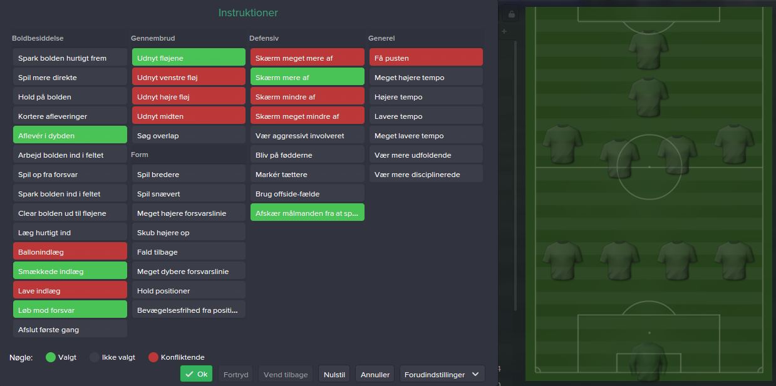Viewport: 776px width, 386px height.
Task: Open the Forudindstillinger dropdown
Action: point(442,374)
